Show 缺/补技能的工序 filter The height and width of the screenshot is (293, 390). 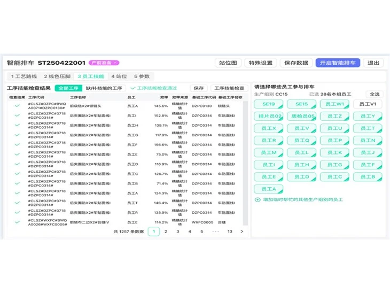coord(104,88)
